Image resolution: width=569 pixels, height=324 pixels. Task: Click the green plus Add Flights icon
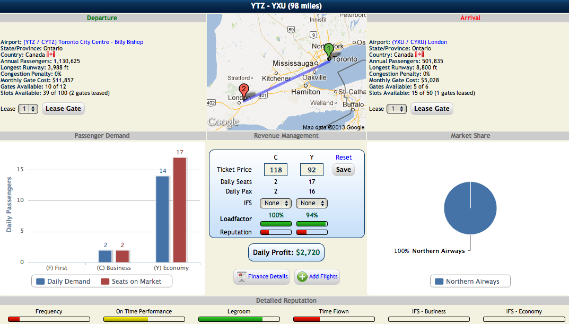[302, 277]
